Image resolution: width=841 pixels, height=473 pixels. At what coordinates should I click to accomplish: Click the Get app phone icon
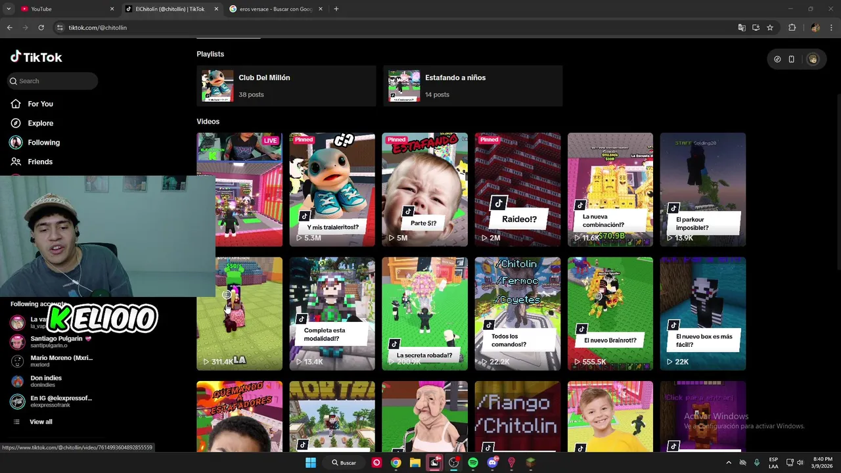(x=792, y=59)
